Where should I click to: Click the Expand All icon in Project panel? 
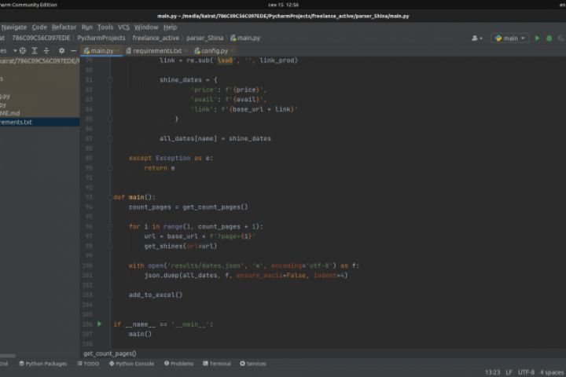coord(35,51)
